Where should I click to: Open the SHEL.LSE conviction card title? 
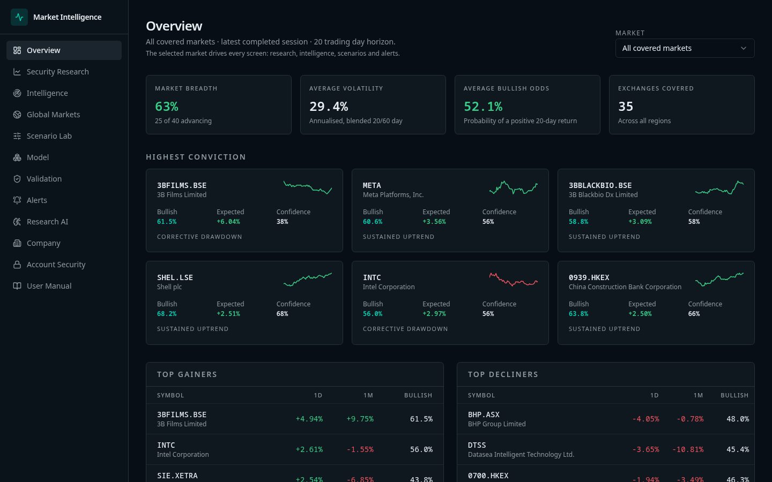coord(175,277)
